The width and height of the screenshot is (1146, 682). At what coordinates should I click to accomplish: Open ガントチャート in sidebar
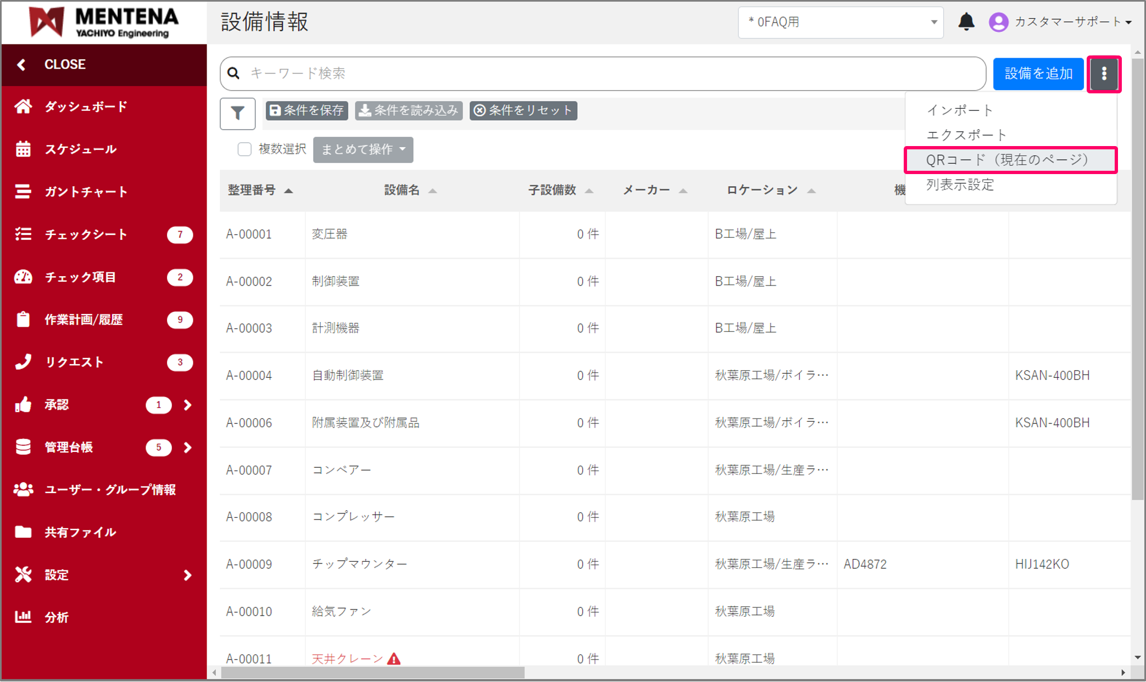pyautogui.click(x=85, y=192)
